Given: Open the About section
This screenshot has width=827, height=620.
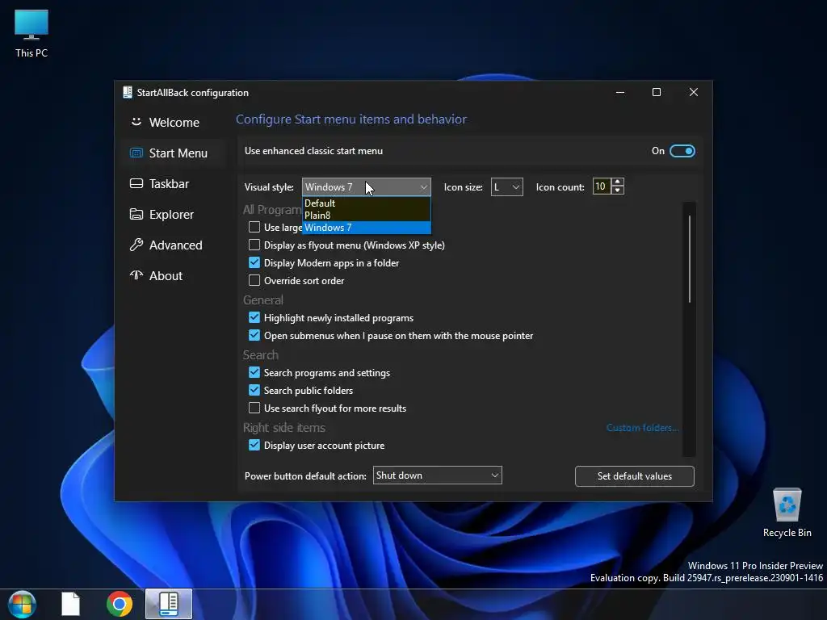Looking at the screenshot, I should tap(174, 276).
